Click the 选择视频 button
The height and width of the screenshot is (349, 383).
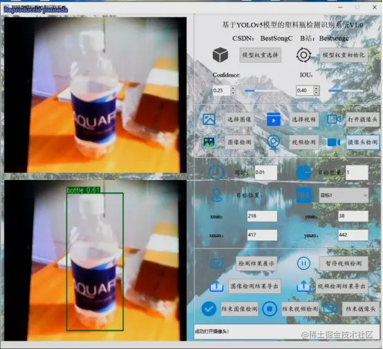point(304,119)
